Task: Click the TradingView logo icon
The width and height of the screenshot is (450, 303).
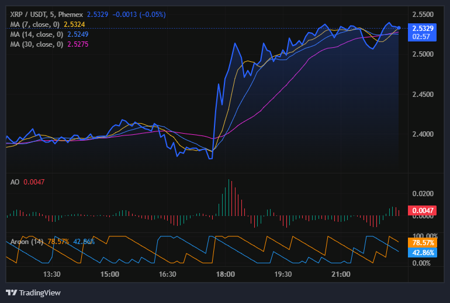Action: pos(11,292)
